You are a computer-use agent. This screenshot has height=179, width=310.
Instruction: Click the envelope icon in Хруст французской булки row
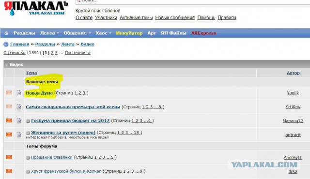(9, 171)
